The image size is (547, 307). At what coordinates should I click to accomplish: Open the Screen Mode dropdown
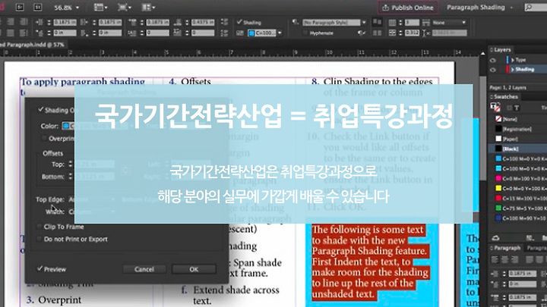[x=124, y=8]
